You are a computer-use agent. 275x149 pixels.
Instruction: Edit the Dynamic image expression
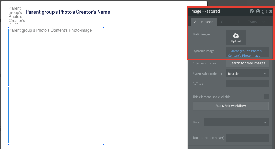[247, 52]
